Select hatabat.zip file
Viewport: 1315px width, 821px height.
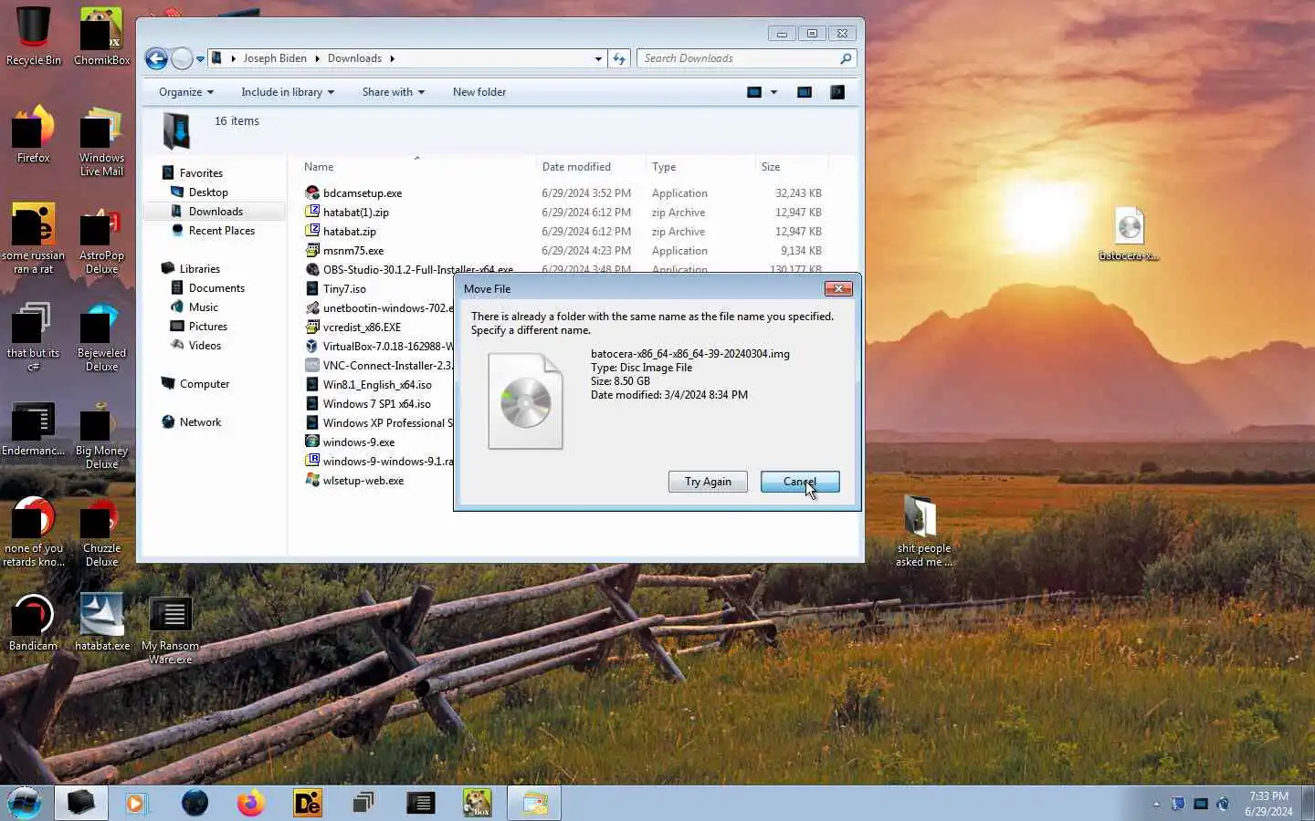pyautogui.click(x=350, y=232)
